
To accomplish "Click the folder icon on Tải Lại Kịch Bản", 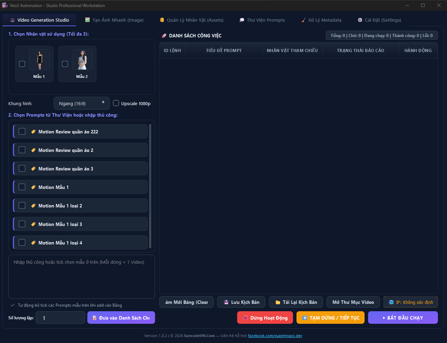I will point(278,302).
